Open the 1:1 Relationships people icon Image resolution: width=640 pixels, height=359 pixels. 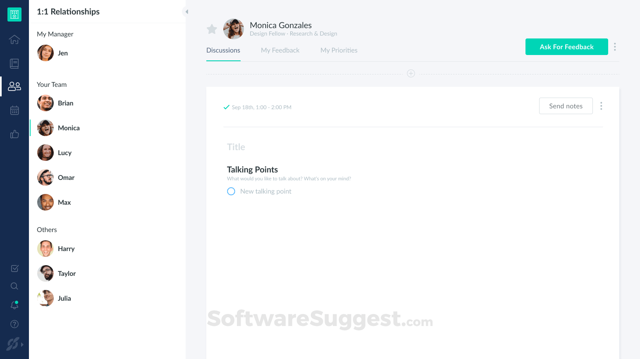coord(14,86)
